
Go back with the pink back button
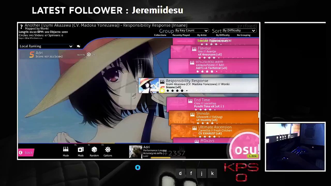(x=26, y=153)
